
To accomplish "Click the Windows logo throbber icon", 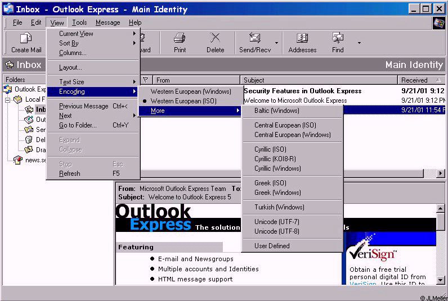I will tap(438, 23).
